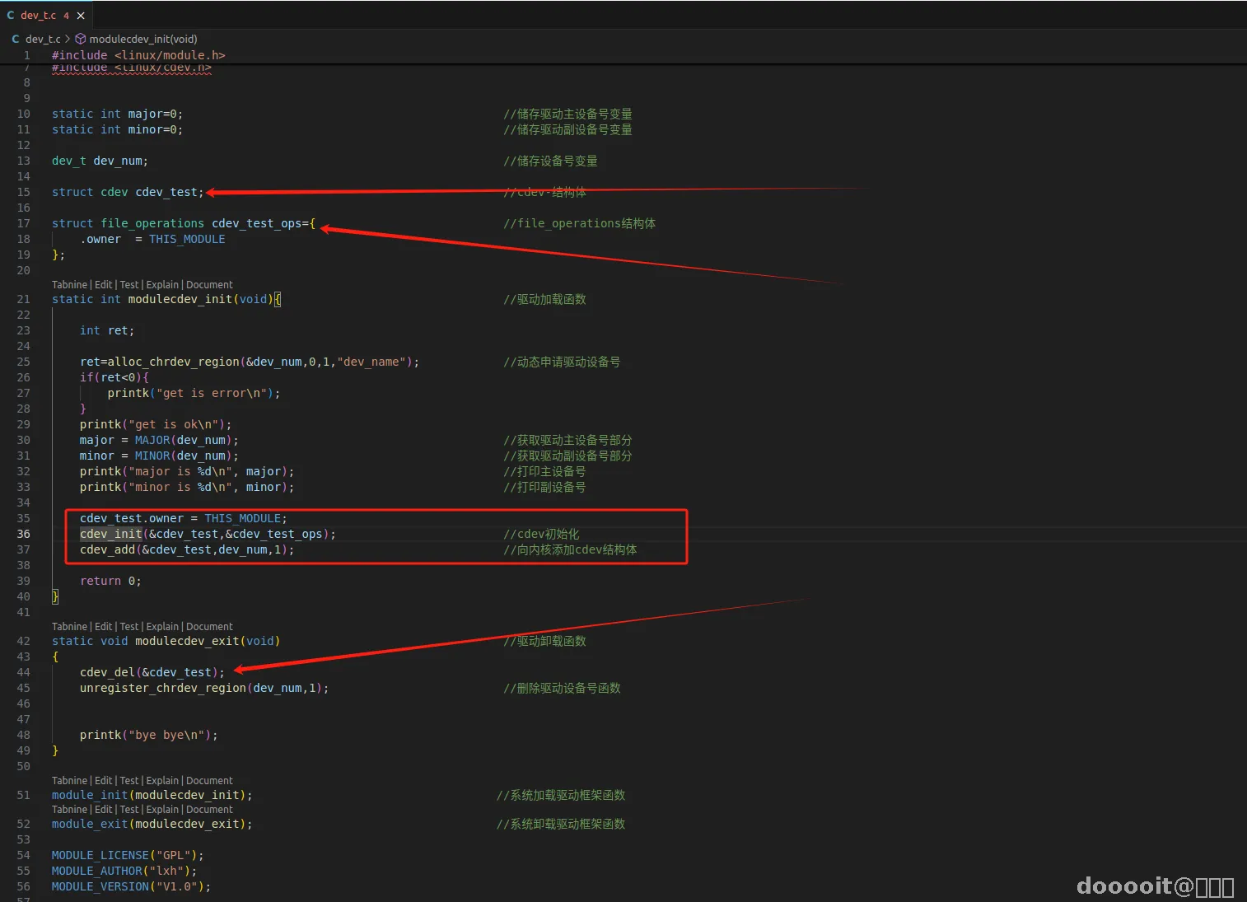Click the MODULE_VERSION("V1.0") line
1247x902 pixels.
tap(132, 886)
